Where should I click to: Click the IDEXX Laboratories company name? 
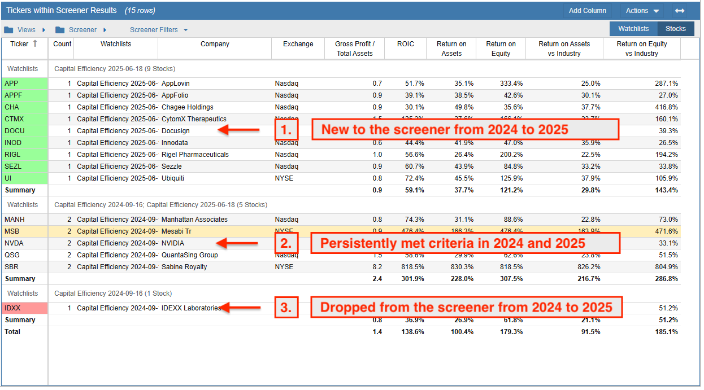point(192,308)
